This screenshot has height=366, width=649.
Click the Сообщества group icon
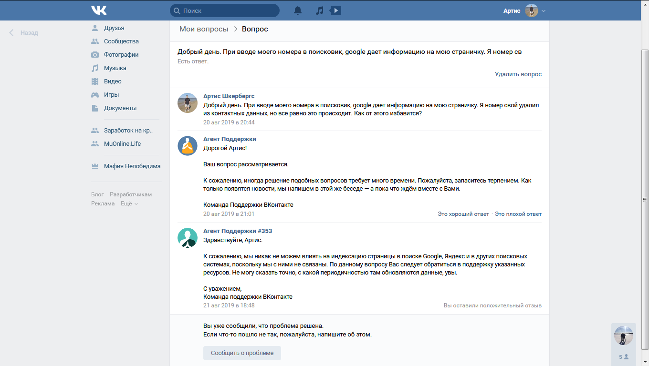[x=95, y=41]
